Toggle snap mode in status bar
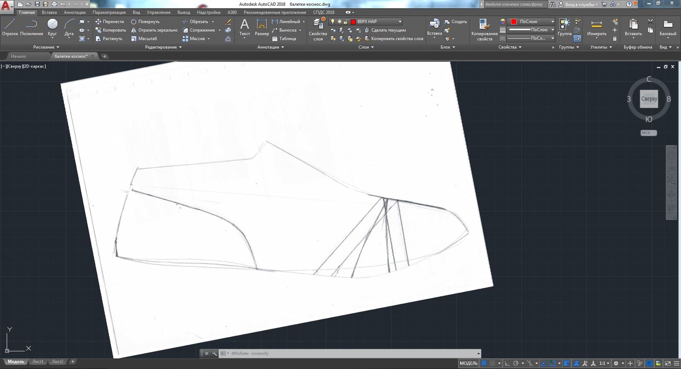This screenshot has width=681, height=369. [x=492, y=363]
